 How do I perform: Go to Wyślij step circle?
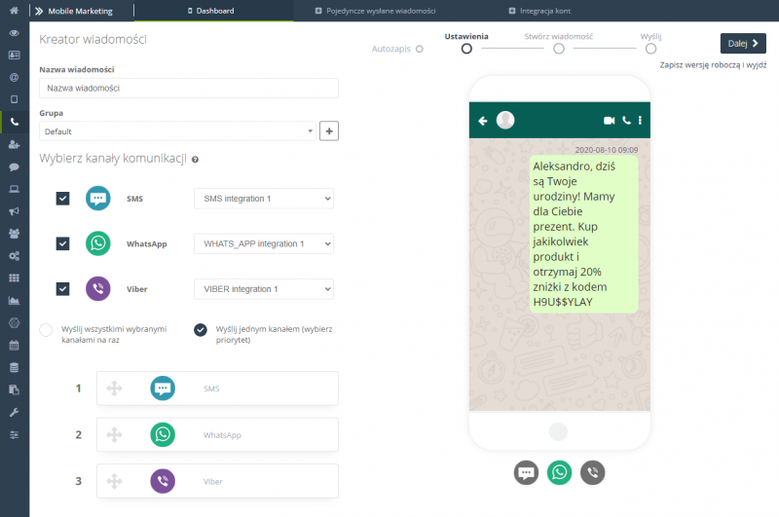click(x=650, y=49)
